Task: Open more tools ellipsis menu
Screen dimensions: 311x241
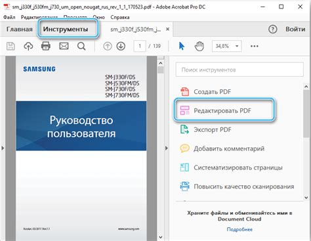Action: click(x=255, y=46)
